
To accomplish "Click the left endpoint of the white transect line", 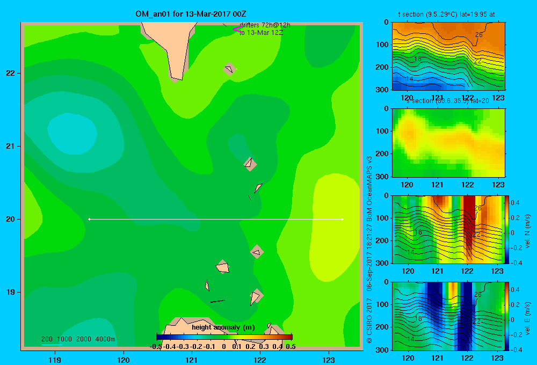I will click(x=89, y=219).
